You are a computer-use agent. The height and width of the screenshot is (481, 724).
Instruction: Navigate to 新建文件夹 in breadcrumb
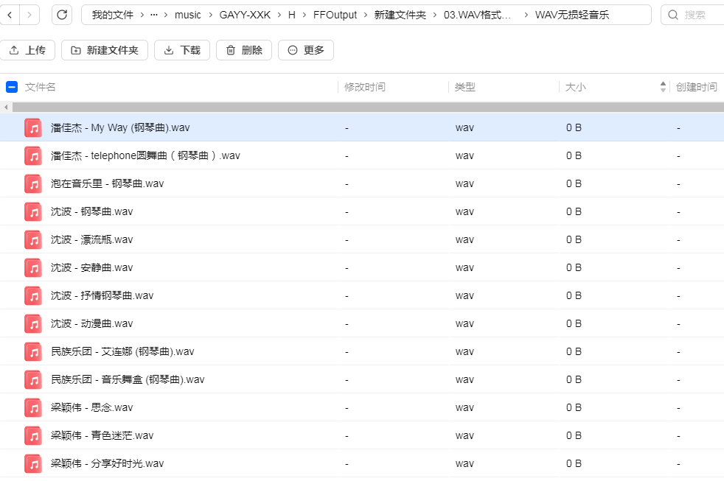(x=400, y=15)
